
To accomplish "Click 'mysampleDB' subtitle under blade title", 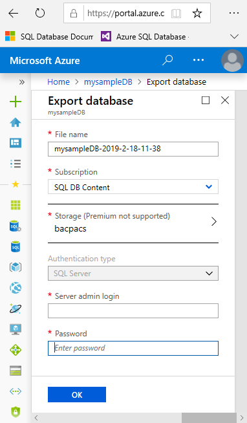I will pos(67,113).
